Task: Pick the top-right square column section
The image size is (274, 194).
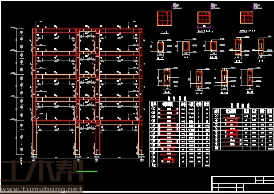Action: click(x=246, y=17)
